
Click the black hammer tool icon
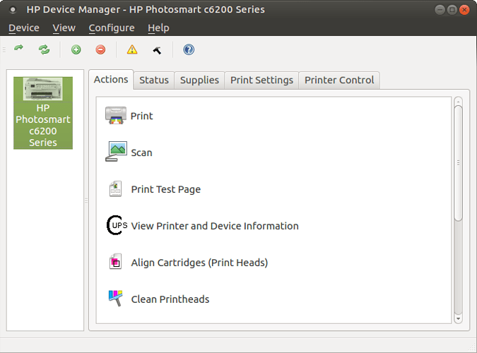[157, 50]
